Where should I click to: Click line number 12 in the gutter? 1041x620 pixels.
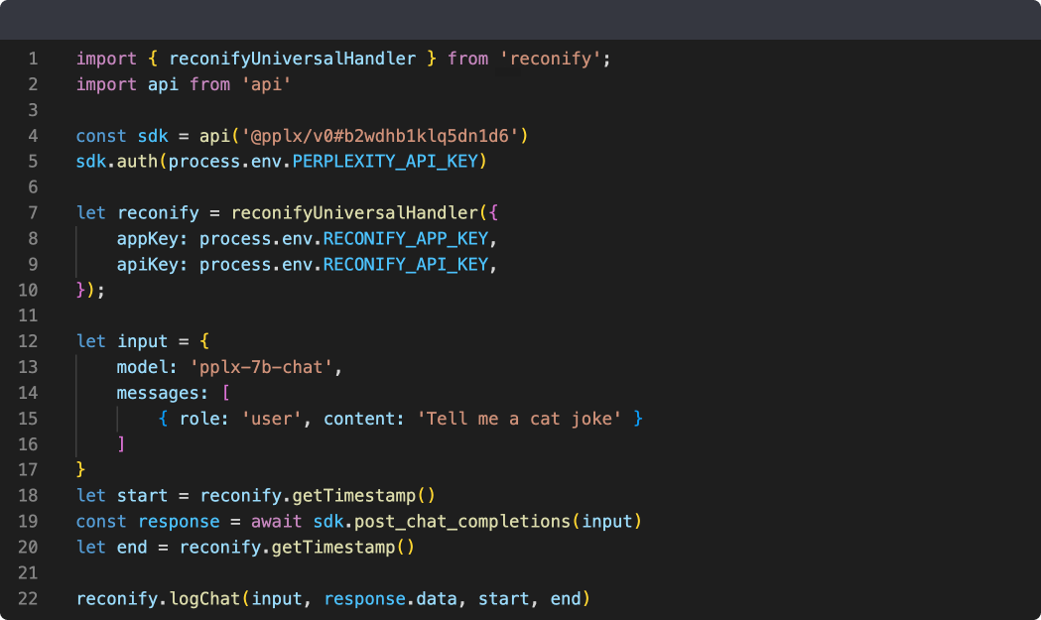click(x=28, y=341)
